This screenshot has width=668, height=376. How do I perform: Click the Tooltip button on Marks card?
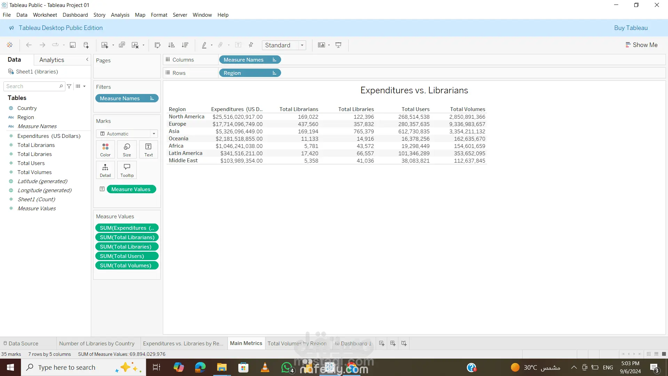[x=127, y=170]
